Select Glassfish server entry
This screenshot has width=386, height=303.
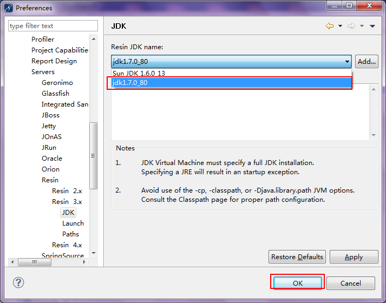(x=55, y=94)
